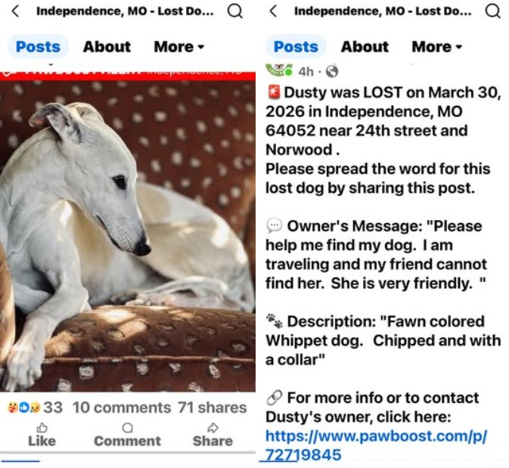Open search via left panel magnifier icon
509x468 pixels.
click(x=234, y=11)
